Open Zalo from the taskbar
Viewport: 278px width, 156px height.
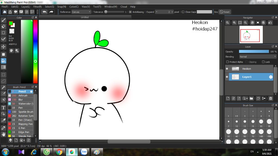tap(84, 152)
